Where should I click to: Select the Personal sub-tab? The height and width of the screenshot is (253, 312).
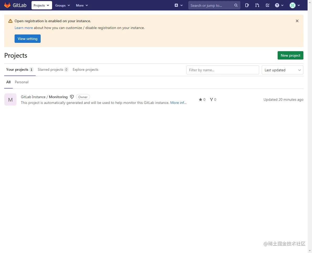click(x=22, y=82)
